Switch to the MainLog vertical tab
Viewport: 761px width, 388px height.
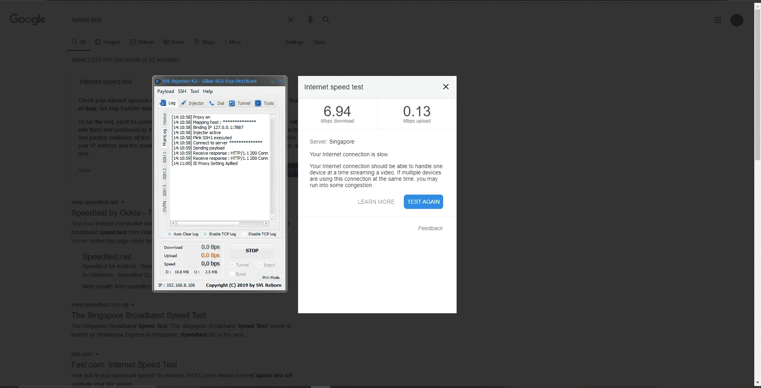(164, 138)
